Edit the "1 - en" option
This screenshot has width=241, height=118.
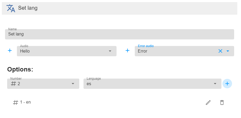tap(208, 102)
